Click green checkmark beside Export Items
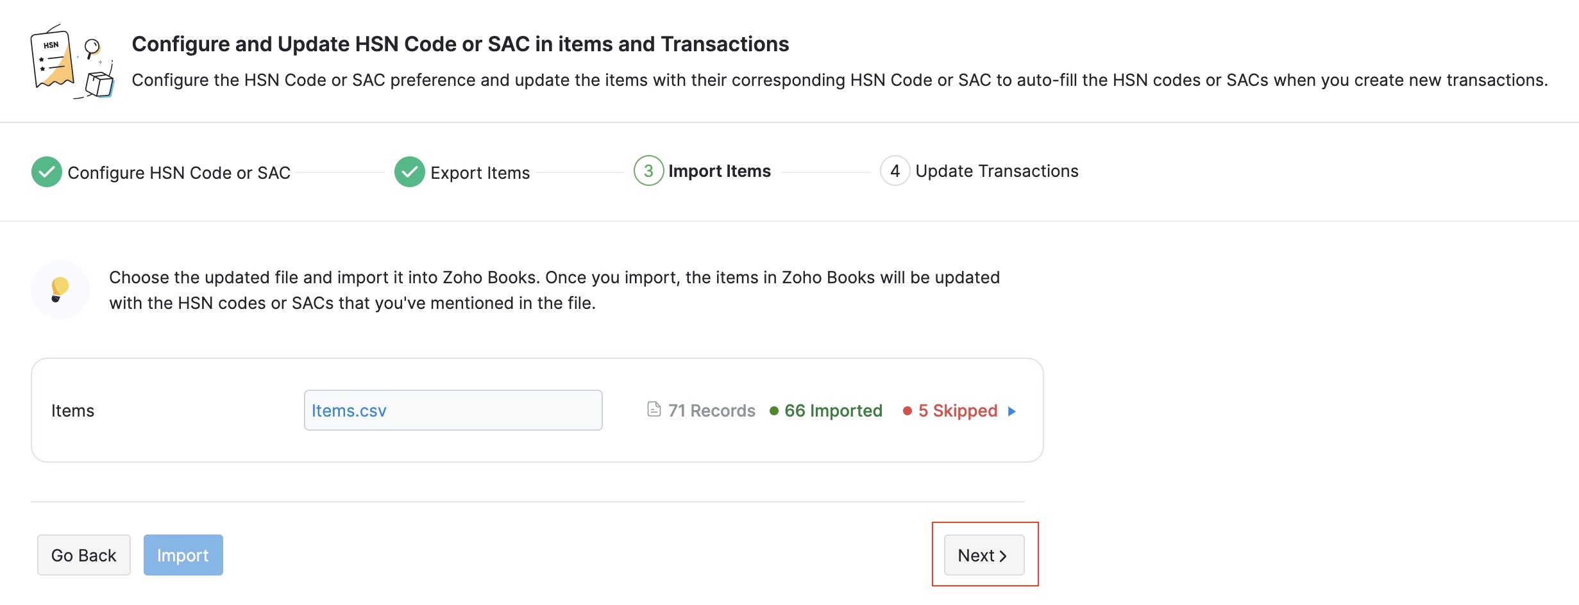1579x605 pixels. pos(409,172)
